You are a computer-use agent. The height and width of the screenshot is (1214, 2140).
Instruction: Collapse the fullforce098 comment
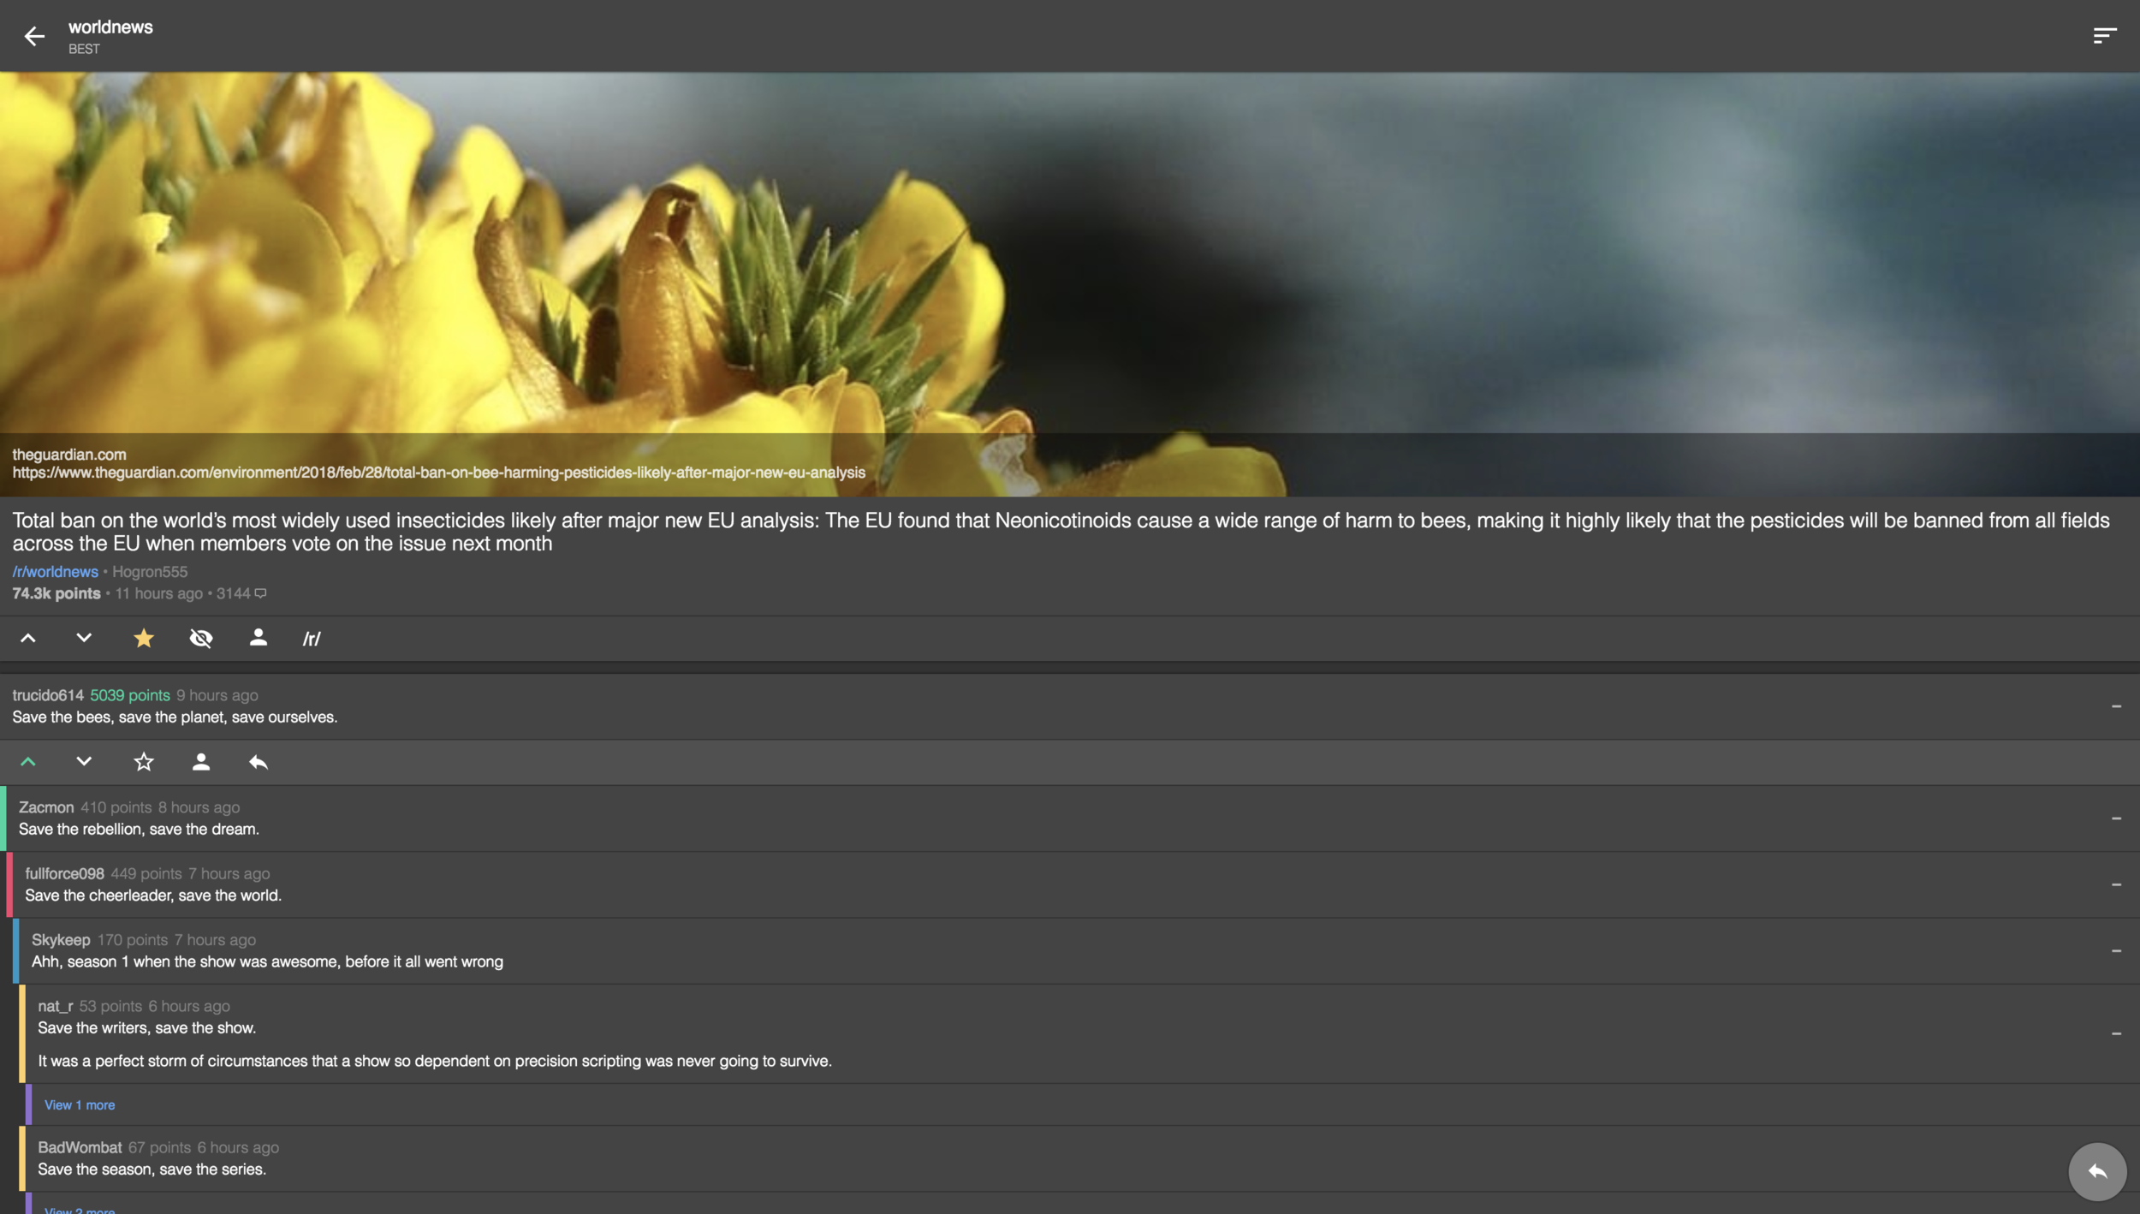pyautogui.click(x=2115, y=884)
